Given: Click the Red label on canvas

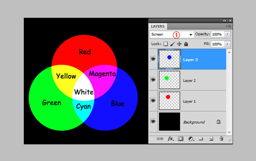Looking at the screenshot, I should (x=85, y=52).
